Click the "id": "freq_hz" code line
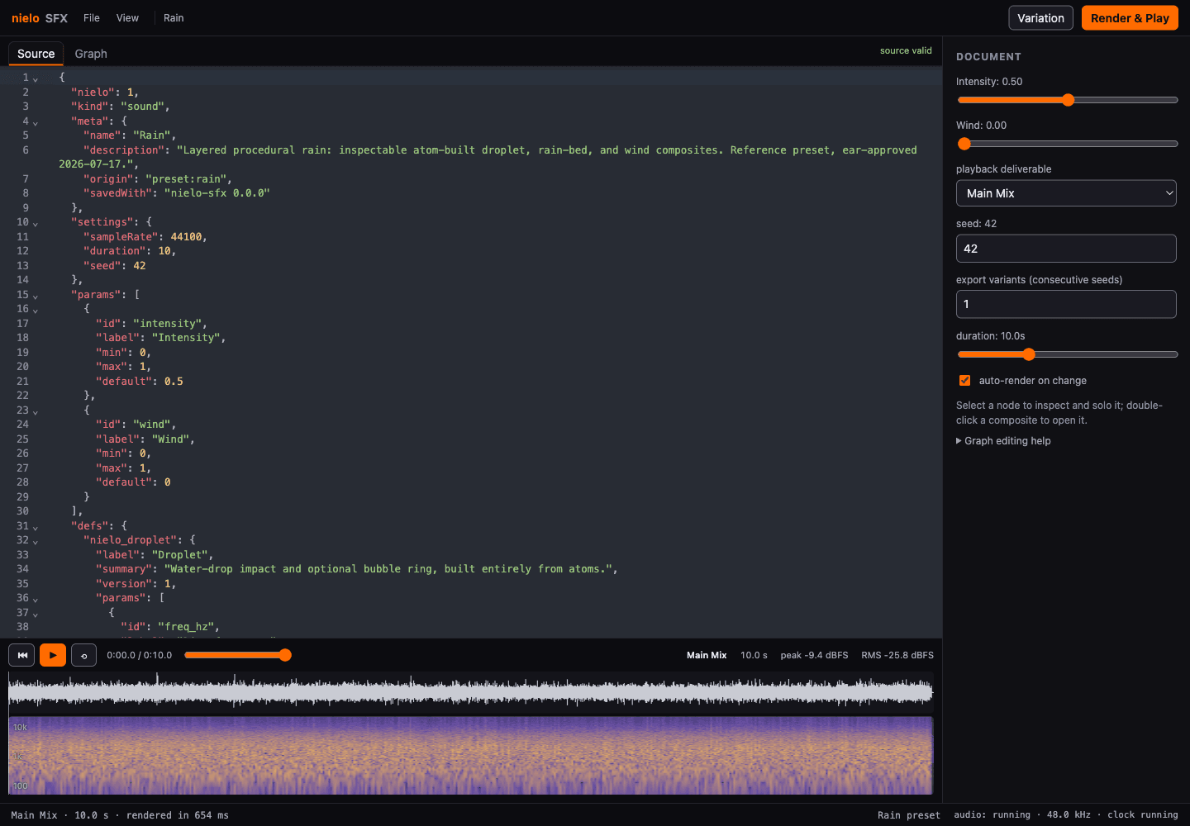The height and width of the screenshot is (826, 1190). (169, 627)
